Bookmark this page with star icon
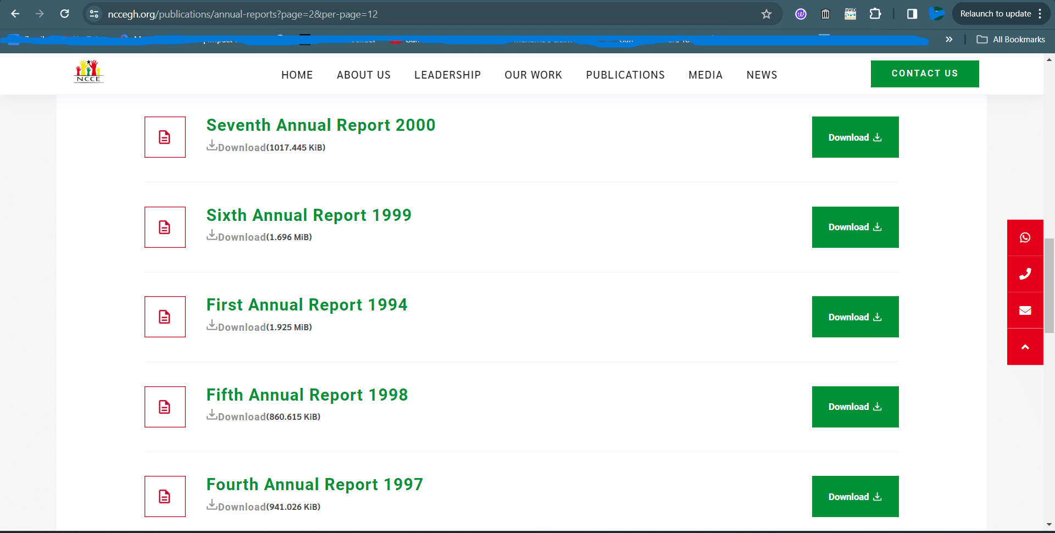The width and height of the screenshot is (1055, 533). click(x=767, y=14)
